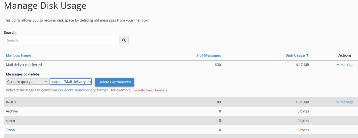Select the Mail delivery deferred row
This screenshot has height=138, width=358.
pos(179,65)
